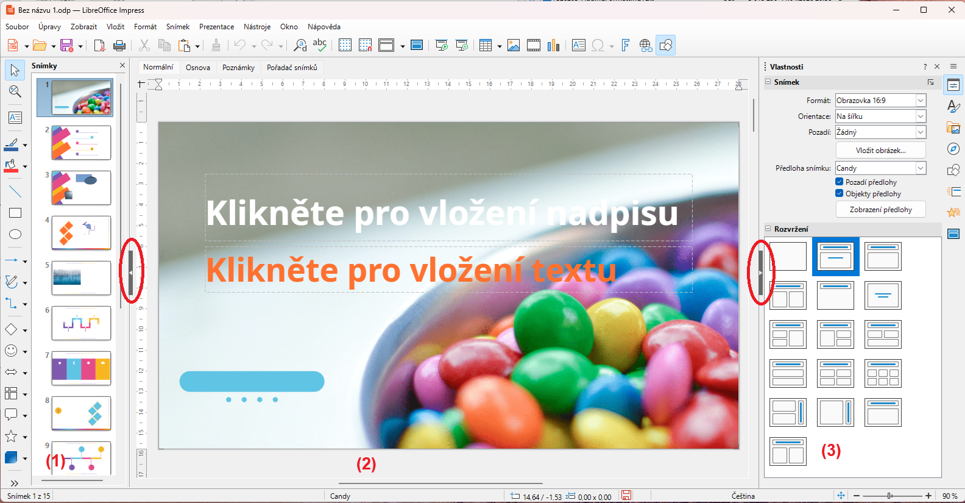Screen dimensions: 965x503
Task: Click the Insert Chart icon
Action: click(553, 45)
